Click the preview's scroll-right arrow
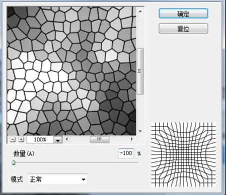Image resolution: width=226 pixels, height=195 pixels. [x=132, y=139]
